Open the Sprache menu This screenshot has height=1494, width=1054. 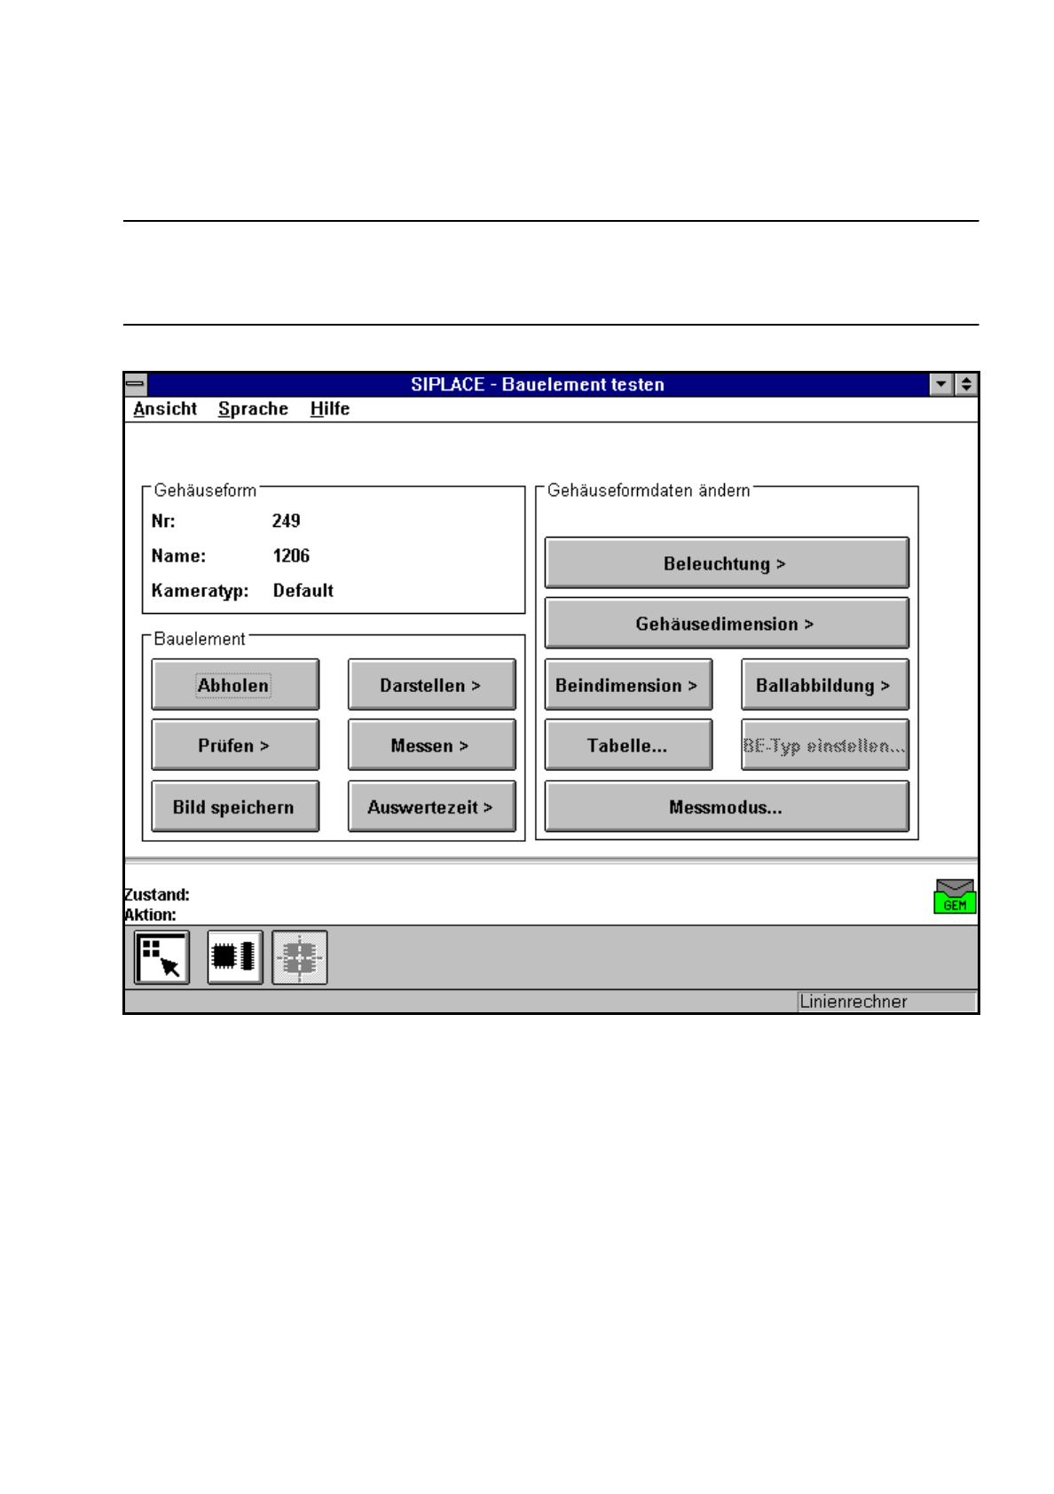[253, 409]
